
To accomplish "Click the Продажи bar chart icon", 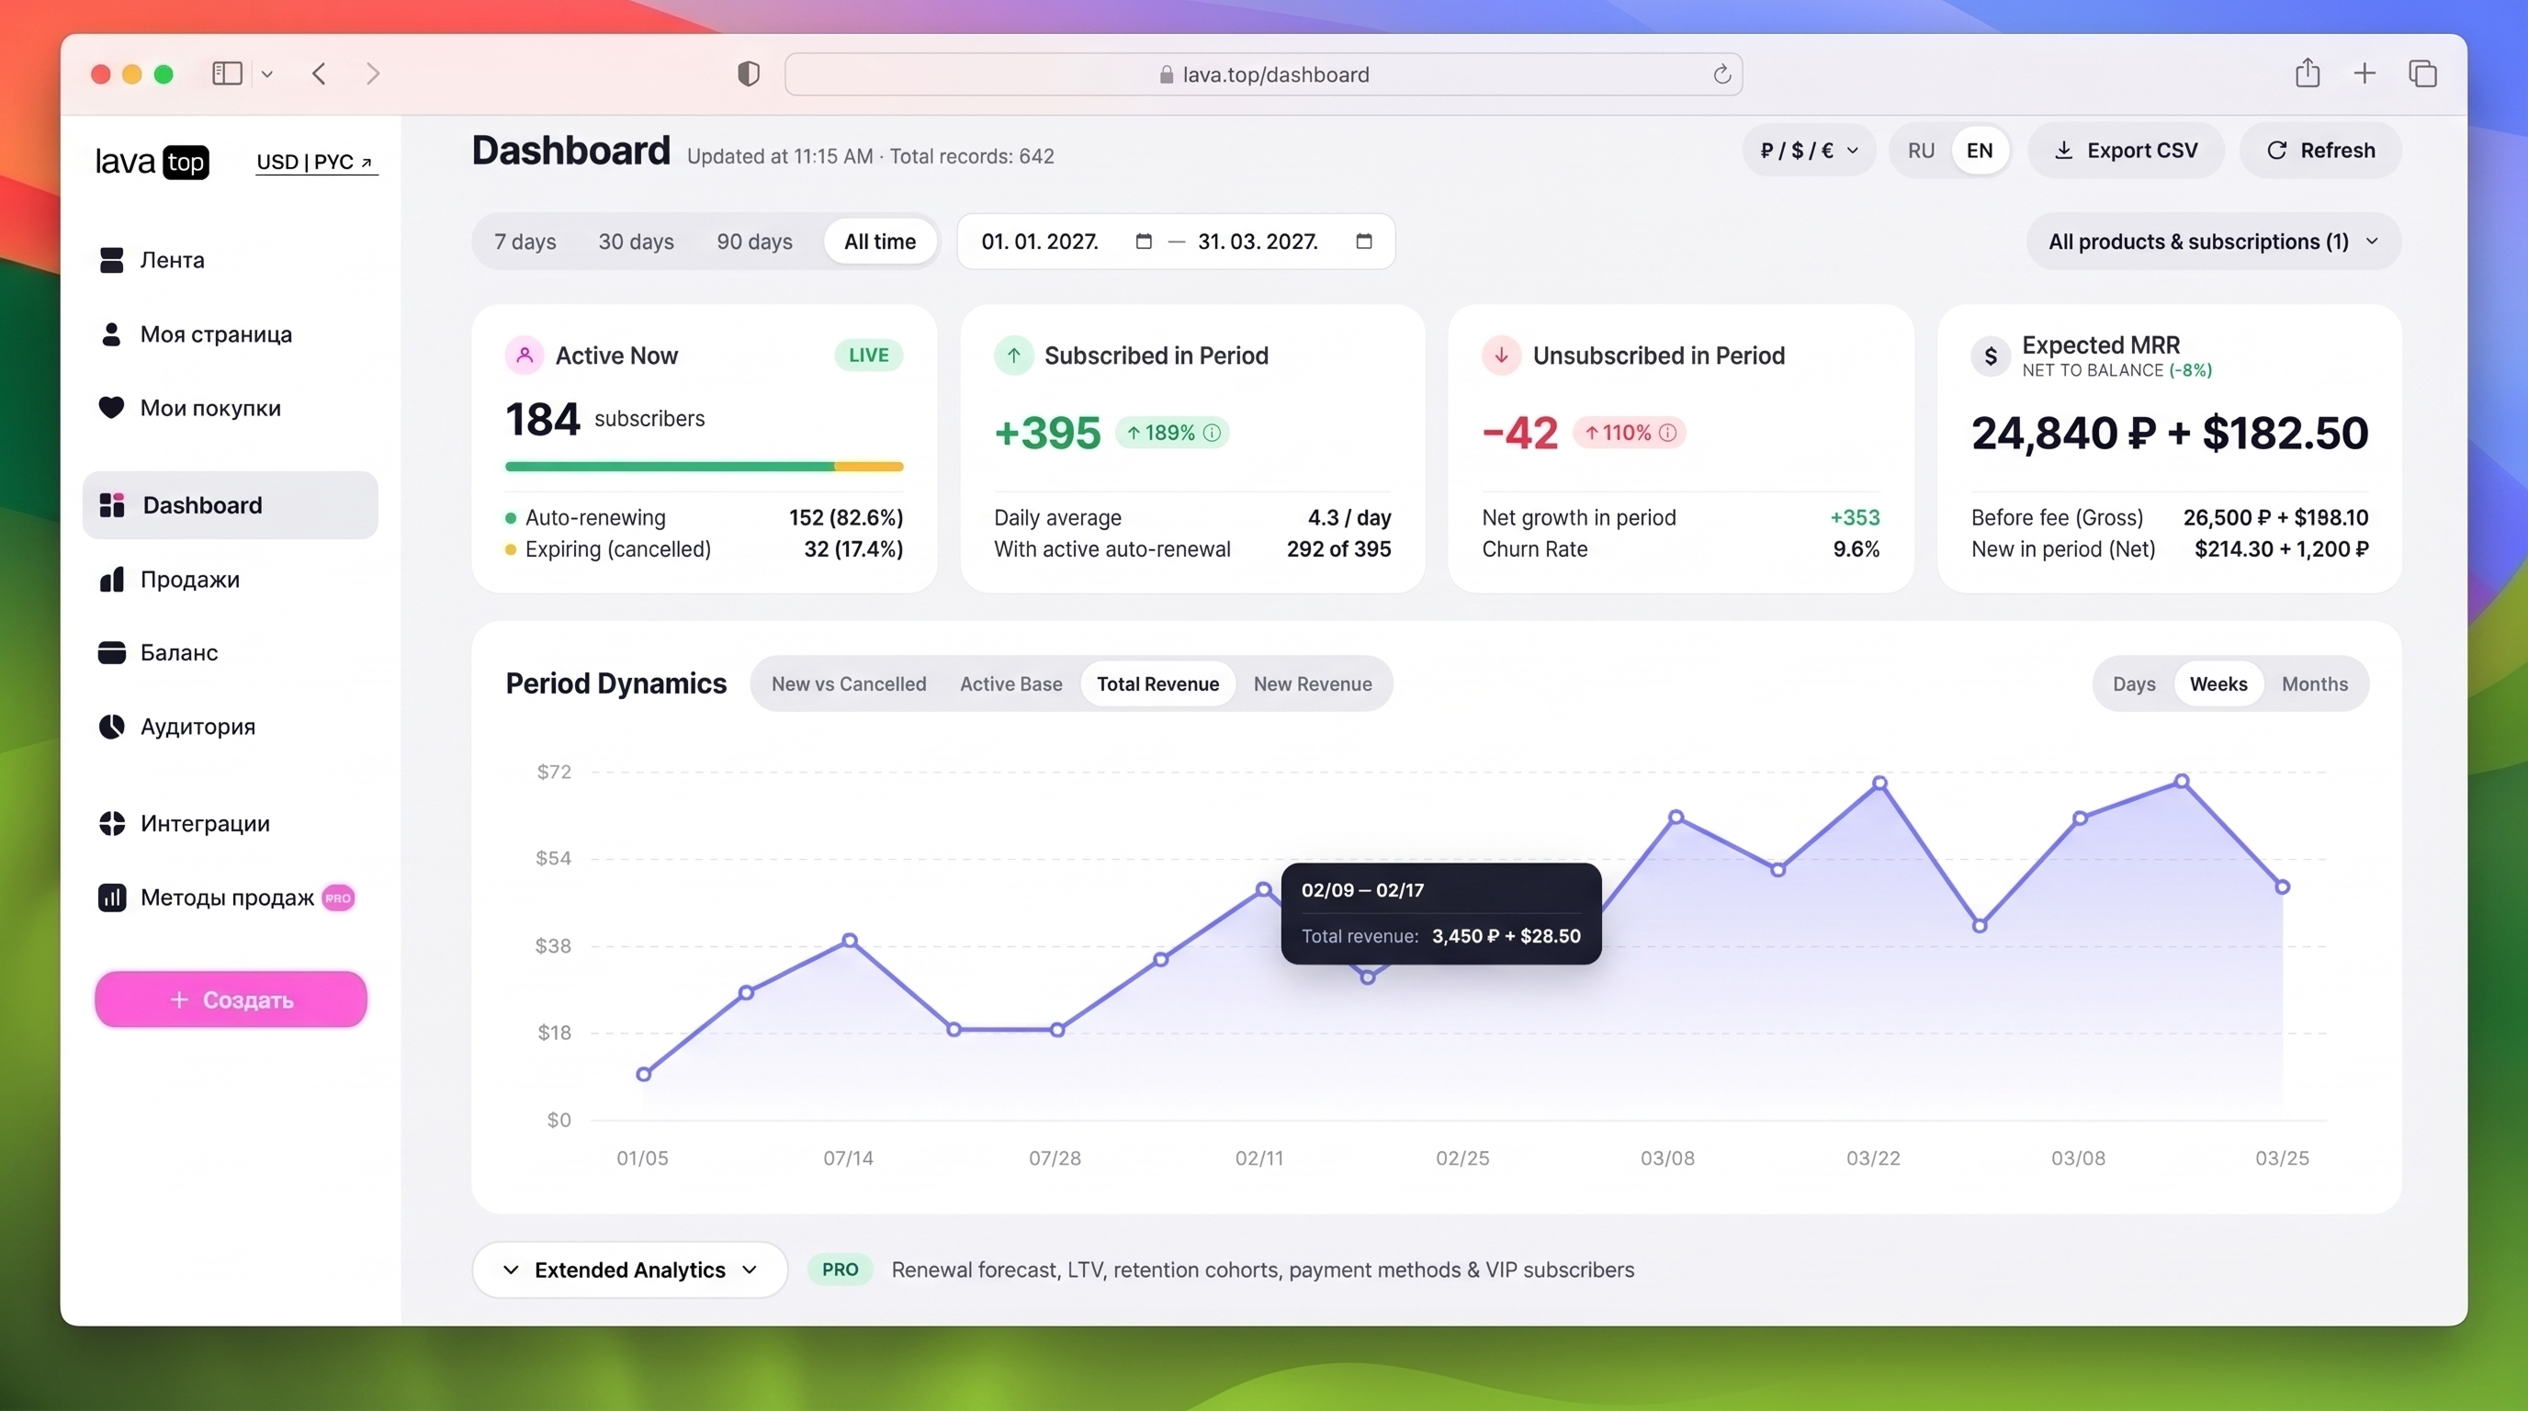I will (112, 579).
